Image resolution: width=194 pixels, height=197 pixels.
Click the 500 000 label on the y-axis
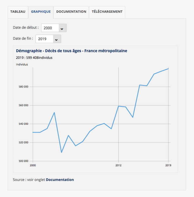point(23,161)
